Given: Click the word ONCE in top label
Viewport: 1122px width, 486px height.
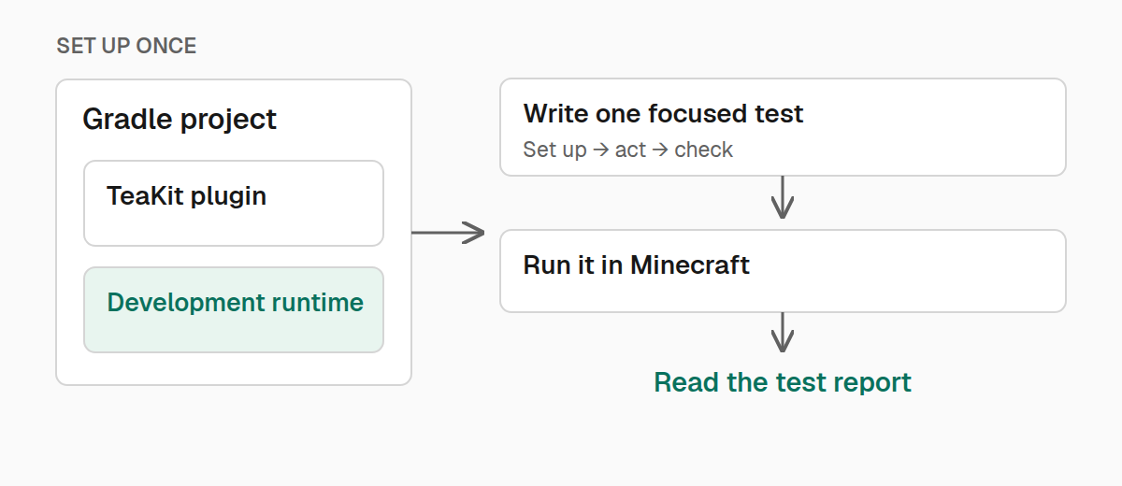Looking at the screenshot, I should coord(166,46).
